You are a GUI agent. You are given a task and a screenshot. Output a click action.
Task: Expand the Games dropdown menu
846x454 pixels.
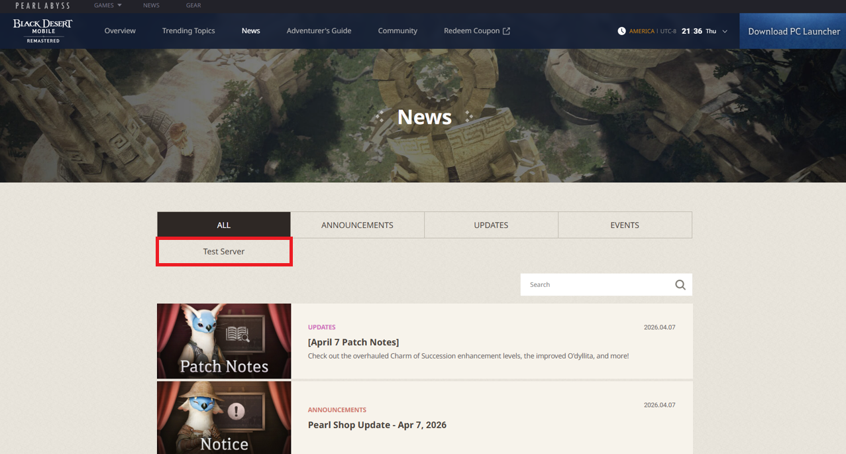(107, 5)
